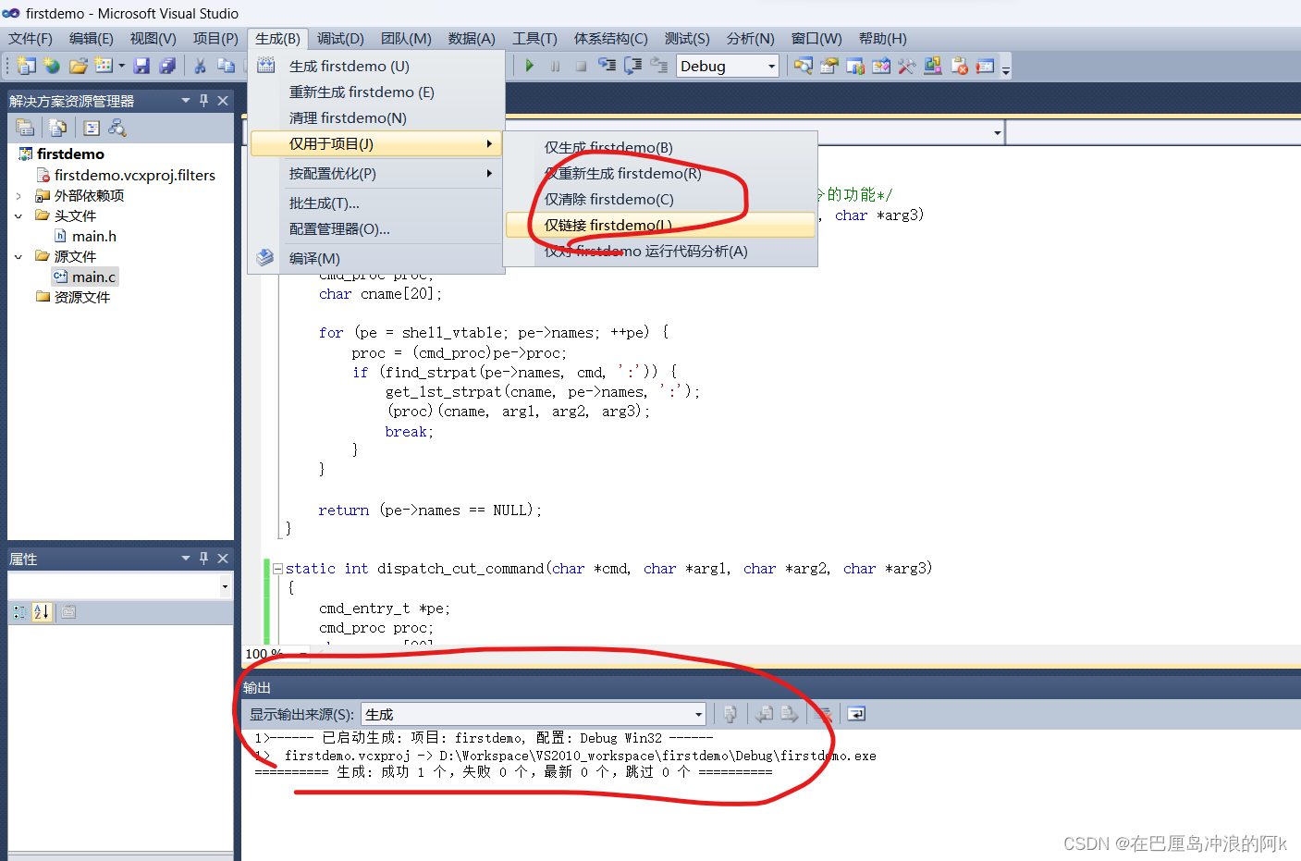Open the 按配置优化(P) submenu
This screenshot has width=1301, height=861.
[377, 173]
